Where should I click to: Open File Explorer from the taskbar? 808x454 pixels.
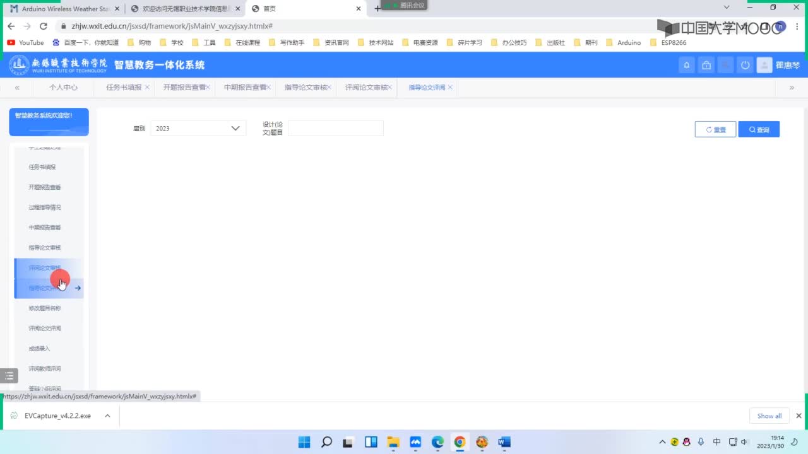pyautogui.click(x=393, y=442)
